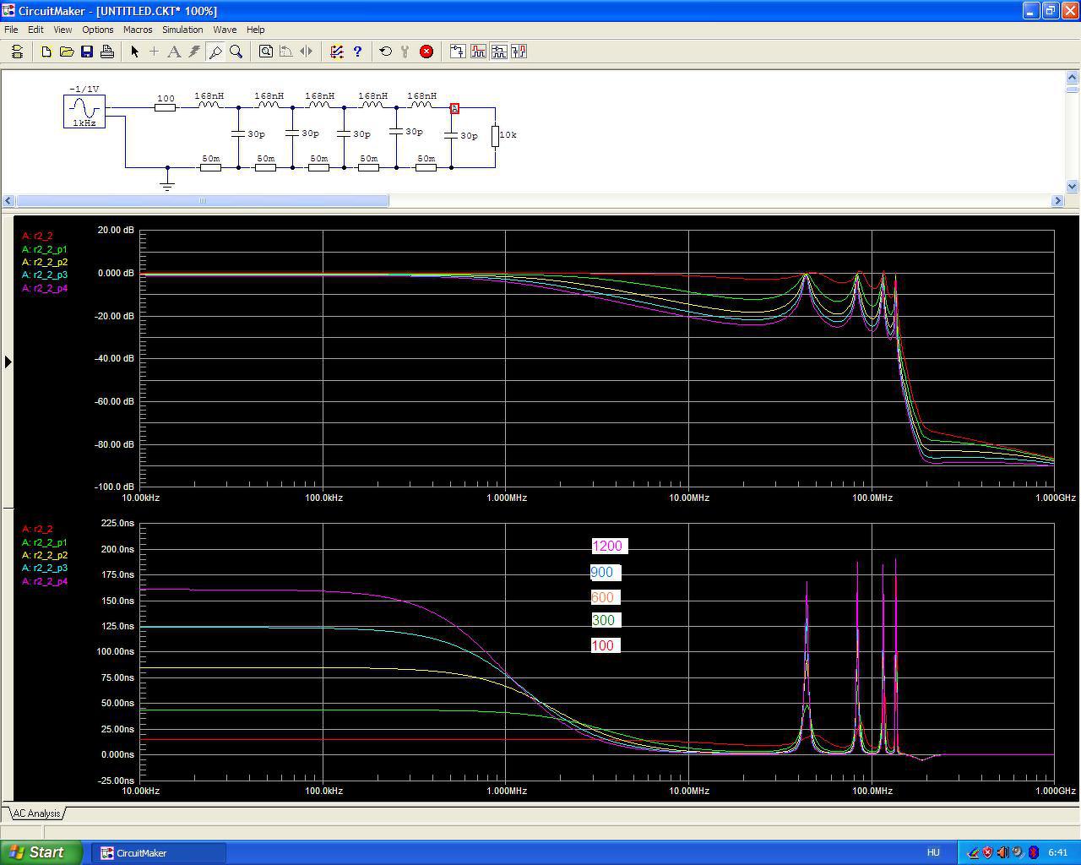The image size is (1081, 865).
Task: Open the Simulation menu
Action: pos(182,30)
